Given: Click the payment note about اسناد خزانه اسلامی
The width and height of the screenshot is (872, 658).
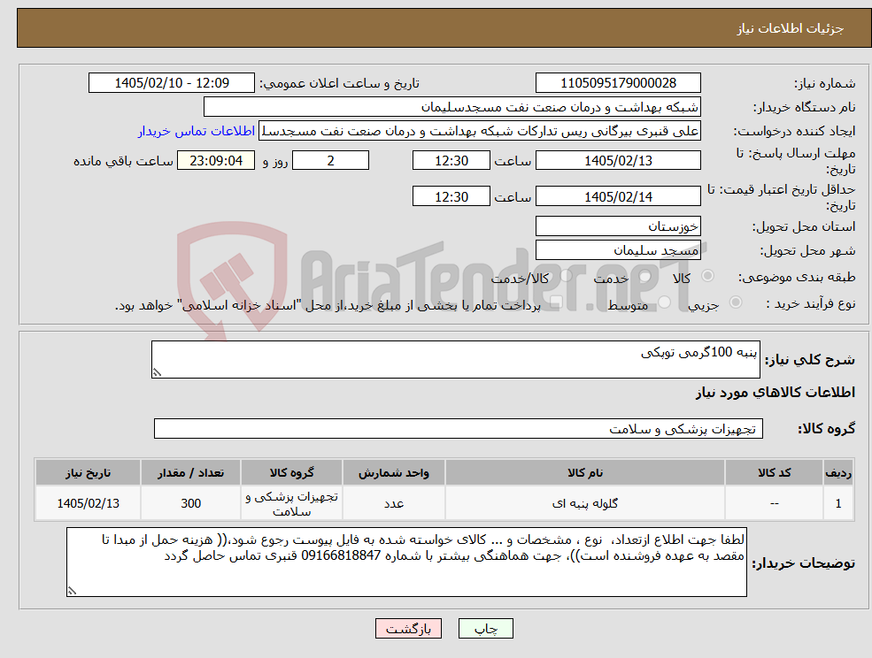Looking at the screenshot, I should pos(328,305).
